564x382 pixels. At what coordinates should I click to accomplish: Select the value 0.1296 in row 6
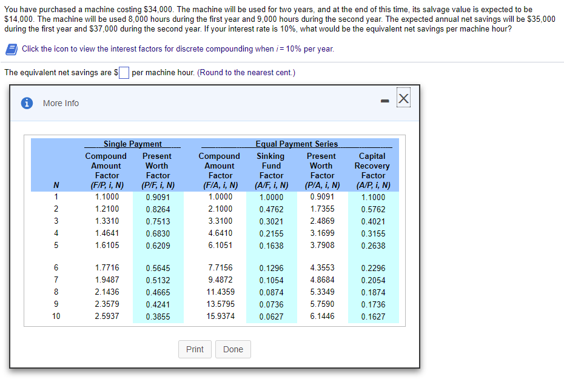[x=271, y=269]
